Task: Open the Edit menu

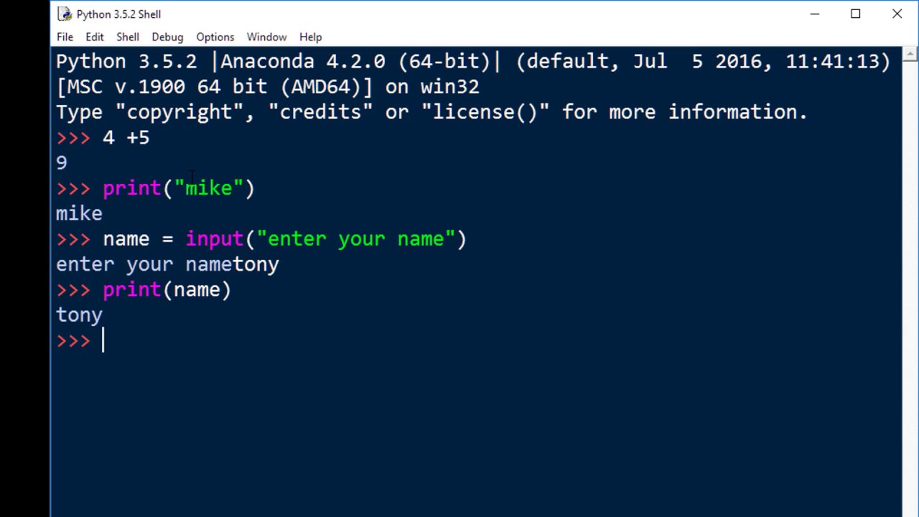Action: coord(95,37)
